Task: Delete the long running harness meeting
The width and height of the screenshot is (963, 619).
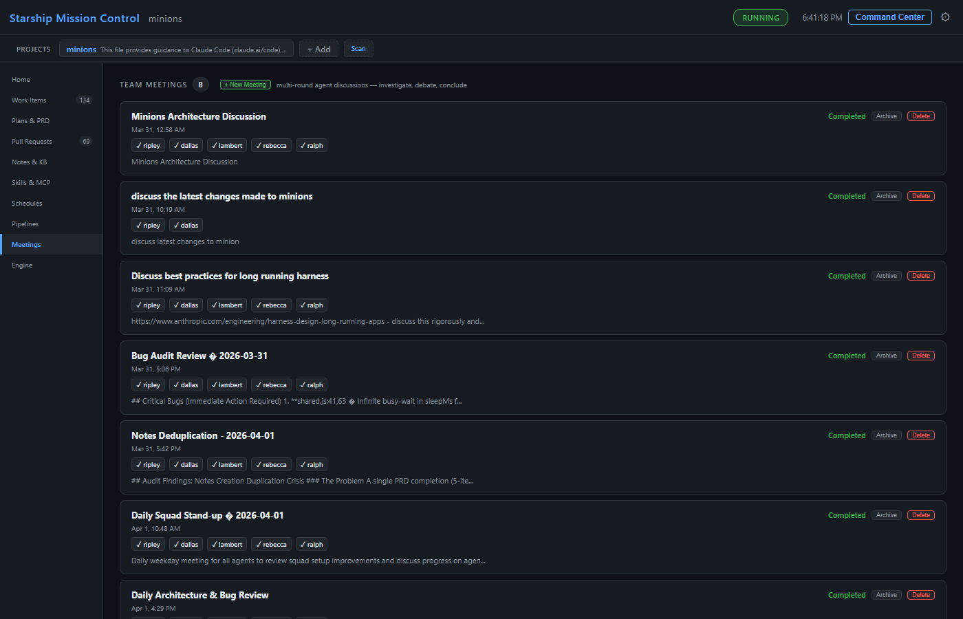Action: point(921,276)
